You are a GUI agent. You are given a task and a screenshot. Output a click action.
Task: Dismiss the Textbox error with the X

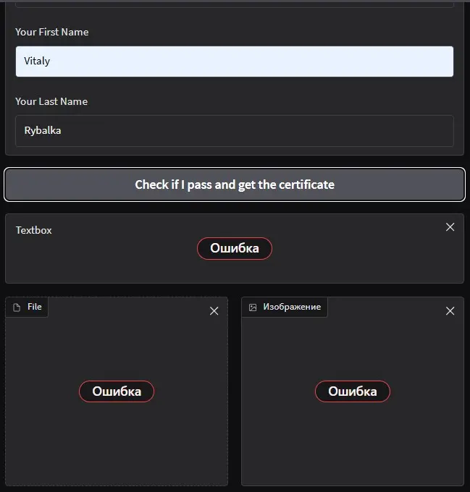(x=450, y=227)
